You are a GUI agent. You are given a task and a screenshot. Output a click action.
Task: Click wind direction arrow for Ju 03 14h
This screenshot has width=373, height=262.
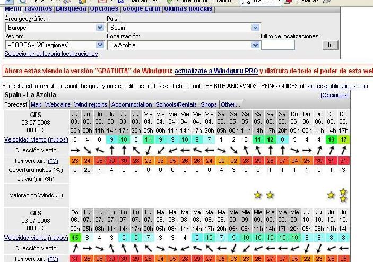coord(111,150)
